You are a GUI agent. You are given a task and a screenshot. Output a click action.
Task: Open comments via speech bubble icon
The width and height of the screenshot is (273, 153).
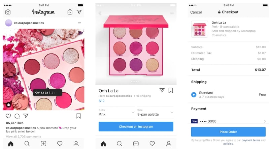[17, 116]
